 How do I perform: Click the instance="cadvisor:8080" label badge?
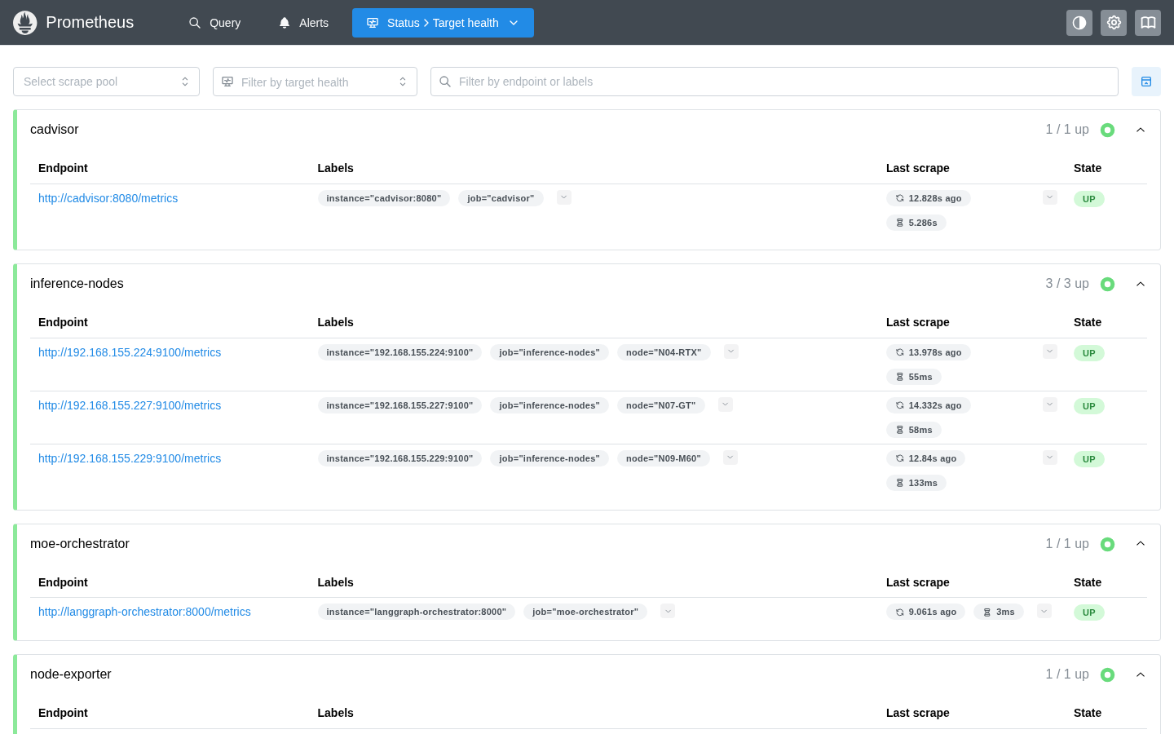pyautogui.click(x=384, y=198)
